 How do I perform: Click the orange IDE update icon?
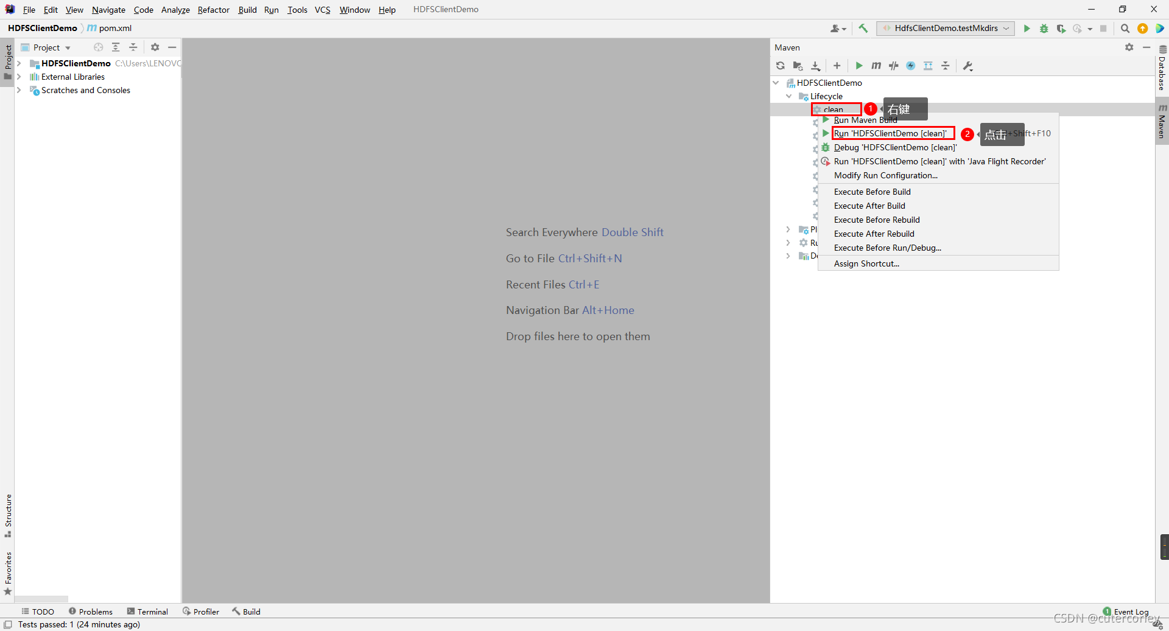click(x=1143, y=28)
